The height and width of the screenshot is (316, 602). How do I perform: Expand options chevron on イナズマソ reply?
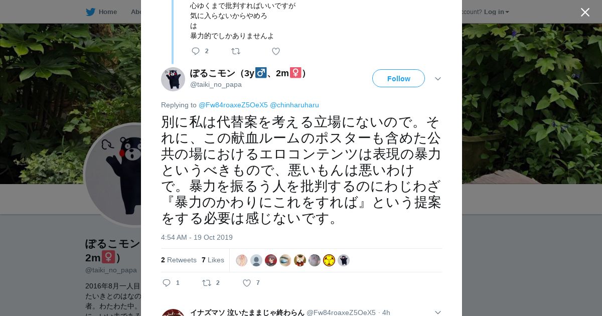(x=438, y=312)
